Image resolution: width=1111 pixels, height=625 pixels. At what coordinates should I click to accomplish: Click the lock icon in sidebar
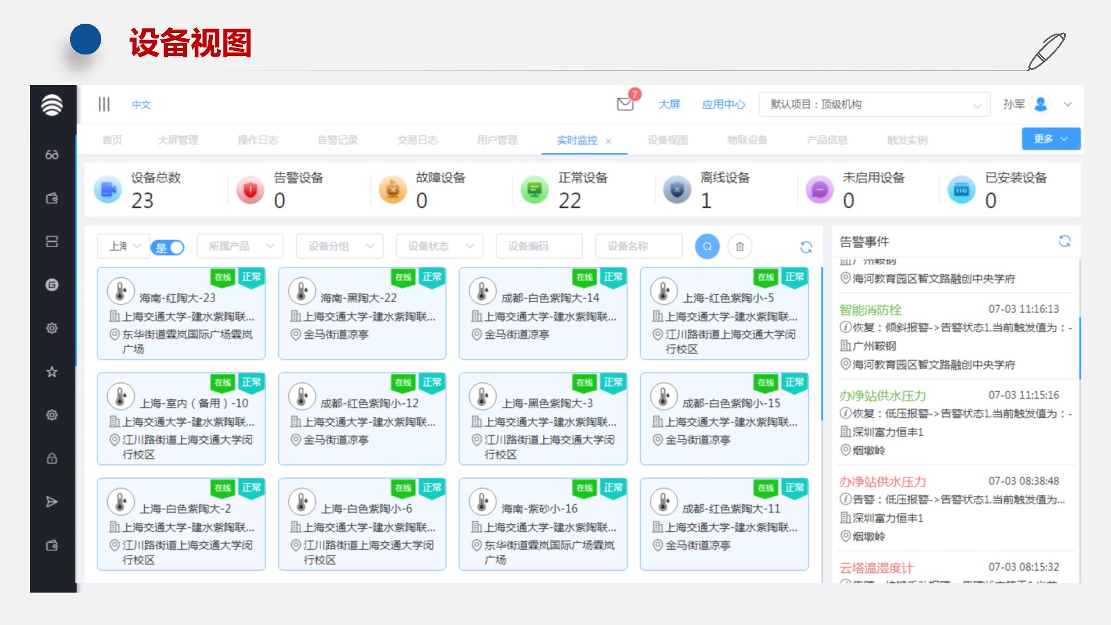click(52, 458)
